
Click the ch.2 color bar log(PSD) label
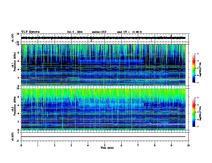point(200,113)
